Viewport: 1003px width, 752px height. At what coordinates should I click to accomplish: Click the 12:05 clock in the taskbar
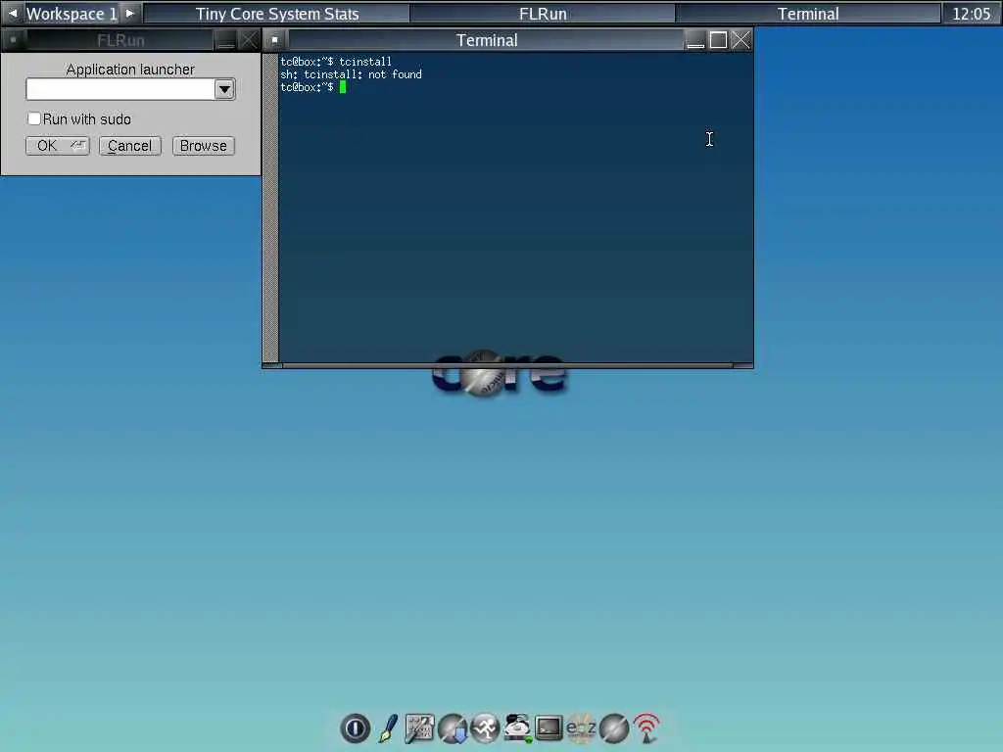[x=971, y=14]
